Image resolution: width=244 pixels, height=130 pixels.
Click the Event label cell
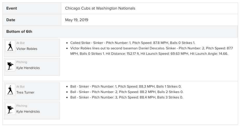[32, 8]
